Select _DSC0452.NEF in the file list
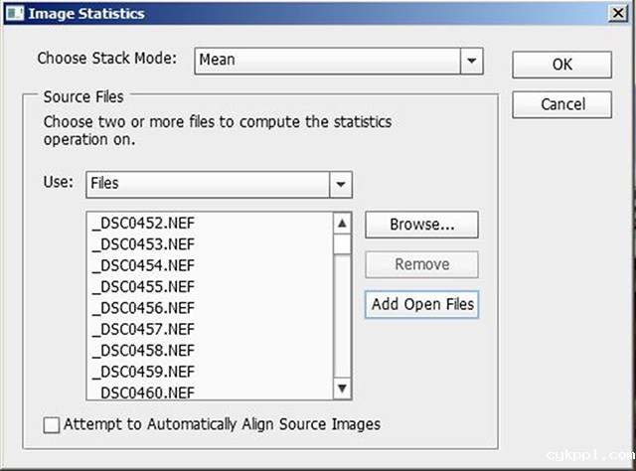The width and height of the screenshot is (636, 471). pyautogui.click(x=141, y=222)
